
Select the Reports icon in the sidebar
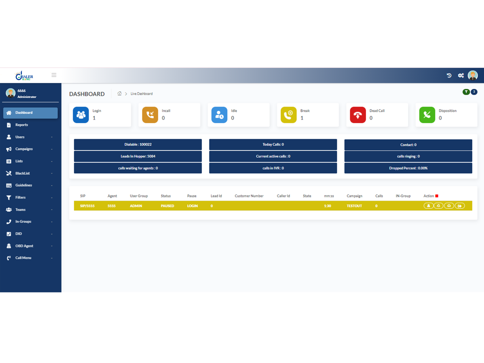tap(9, 125)
